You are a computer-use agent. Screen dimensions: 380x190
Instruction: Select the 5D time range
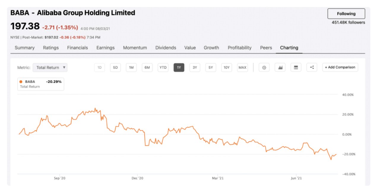tap(115, 67)
